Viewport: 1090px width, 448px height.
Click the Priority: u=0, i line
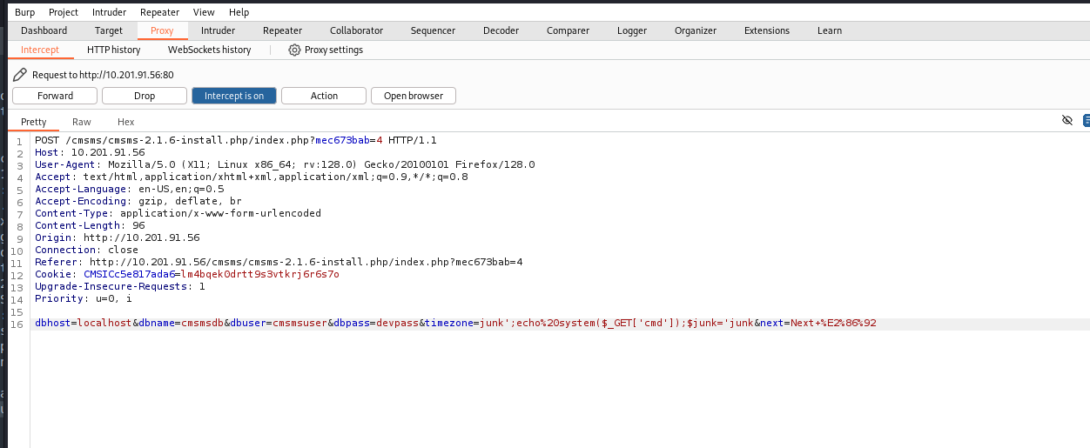tap(84, 298)
